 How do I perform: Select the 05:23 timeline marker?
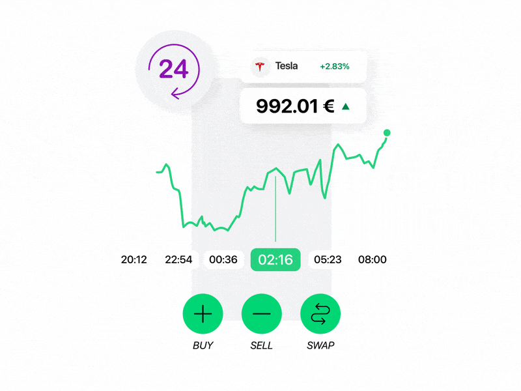tap(328, 259)
